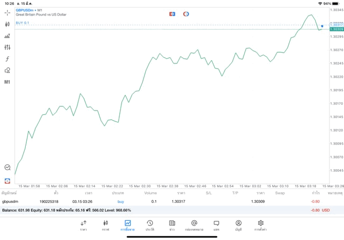Open chart settings sliders icon
Screen dimensions: 344x240
click(7, 47)
